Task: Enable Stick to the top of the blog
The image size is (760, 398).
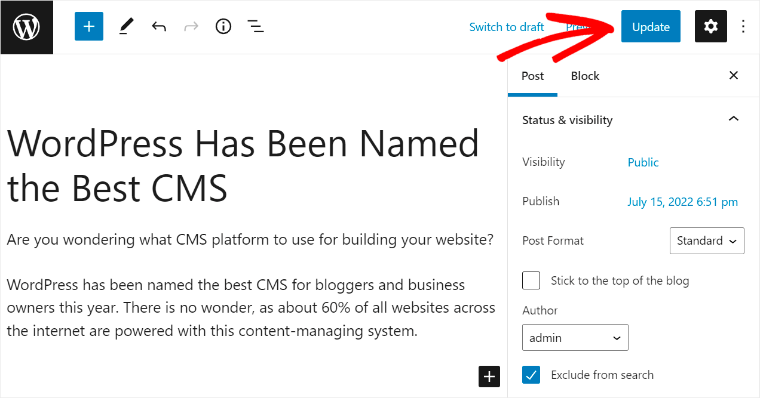Action: point(531,280)
